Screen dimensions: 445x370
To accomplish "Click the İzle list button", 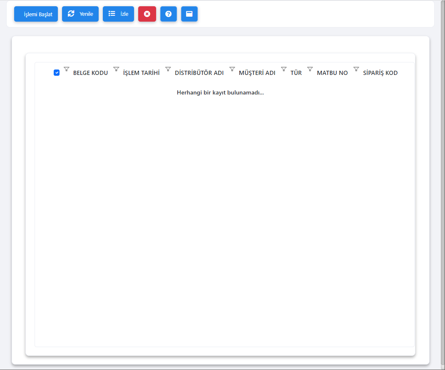I will (118, 14).
